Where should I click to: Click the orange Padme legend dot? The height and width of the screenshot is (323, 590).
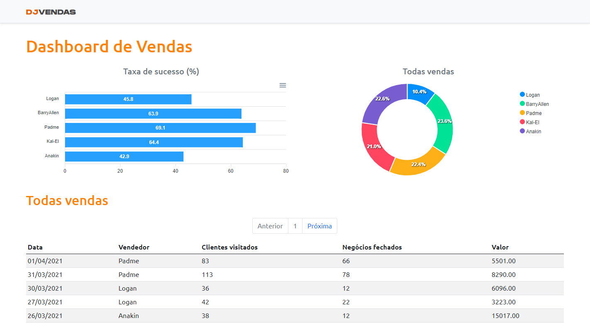[522, 113]
